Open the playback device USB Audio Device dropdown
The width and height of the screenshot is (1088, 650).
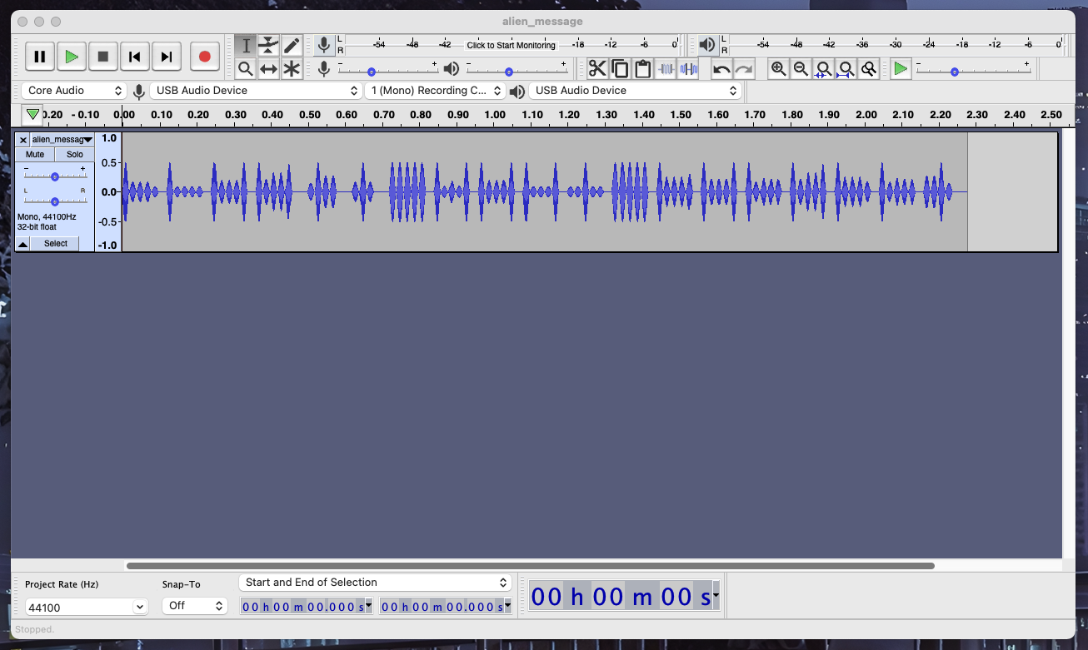click(636, 91)
